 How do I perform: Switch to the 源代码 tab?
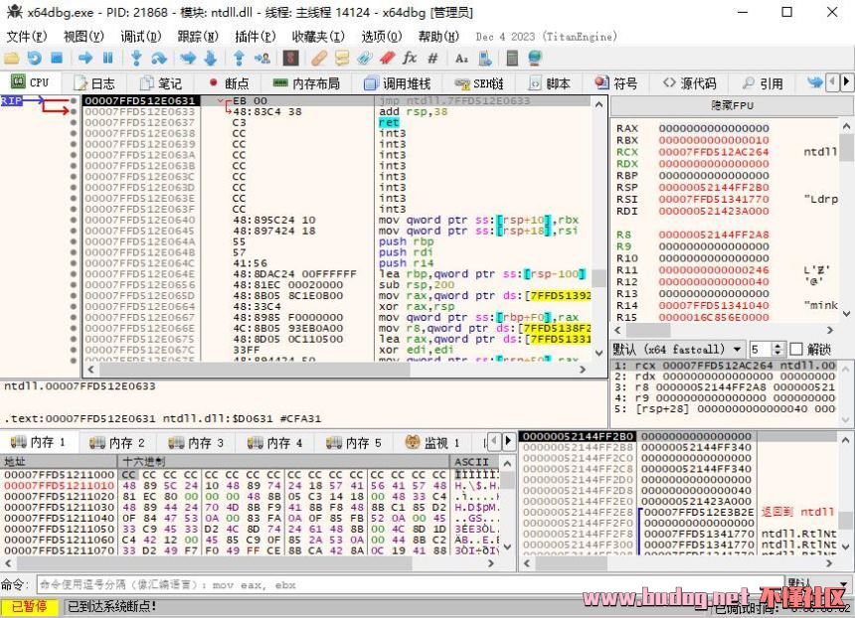click(689, 83)
